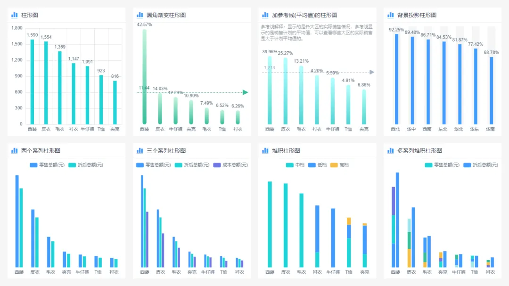This screenshot has height=286, width=509.
Task: Toggle 零售总额(元) legend in 三个系列柱形图
Action: pos(154,165)
